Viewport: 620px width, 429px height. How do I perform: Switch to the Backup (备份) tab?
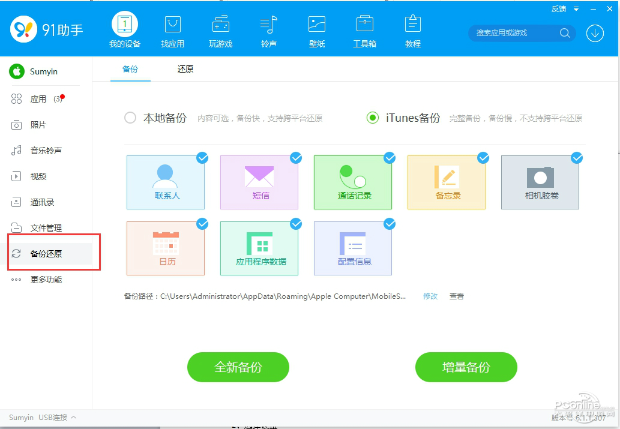coord(130,69)
